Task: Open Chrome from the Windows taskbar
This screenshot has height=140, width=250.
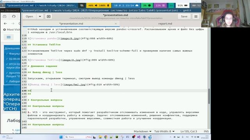Action: 106,137
